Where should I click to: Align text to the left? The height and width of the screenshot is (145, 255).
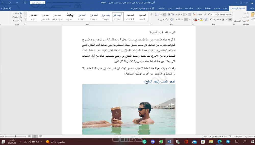[x=182, y=20]
